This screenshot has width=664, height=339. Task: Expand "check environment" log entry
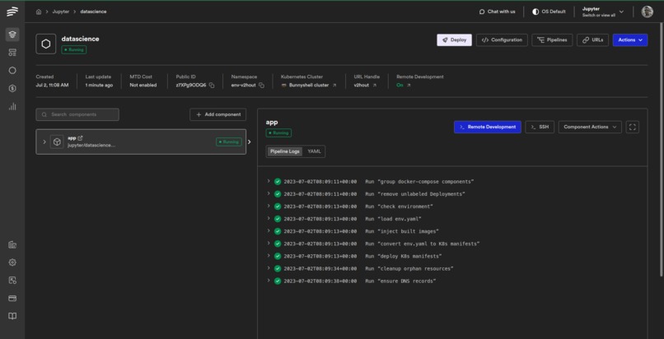(x=269, y=206)
